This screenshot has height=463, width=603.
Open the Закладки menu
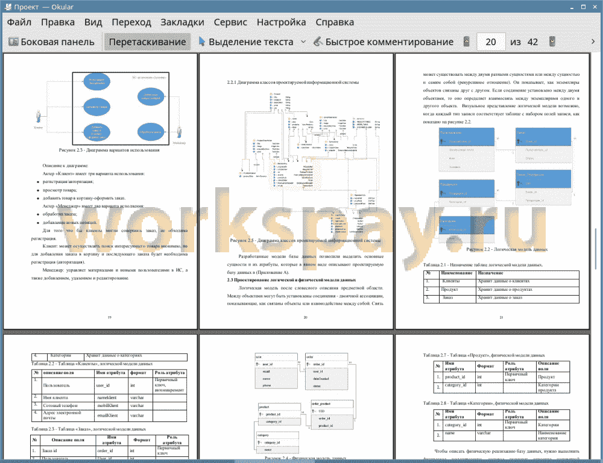182,22
